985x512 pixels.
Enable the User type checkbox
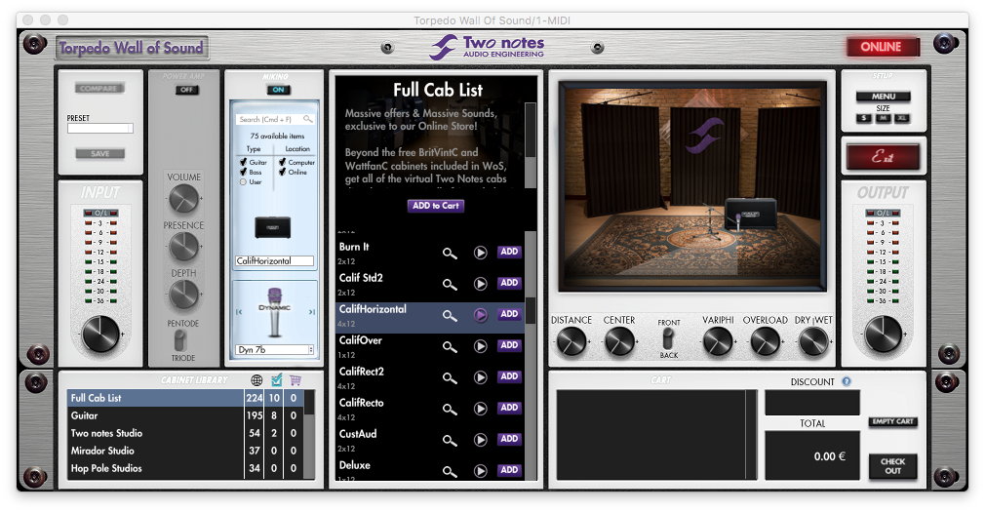243,182
